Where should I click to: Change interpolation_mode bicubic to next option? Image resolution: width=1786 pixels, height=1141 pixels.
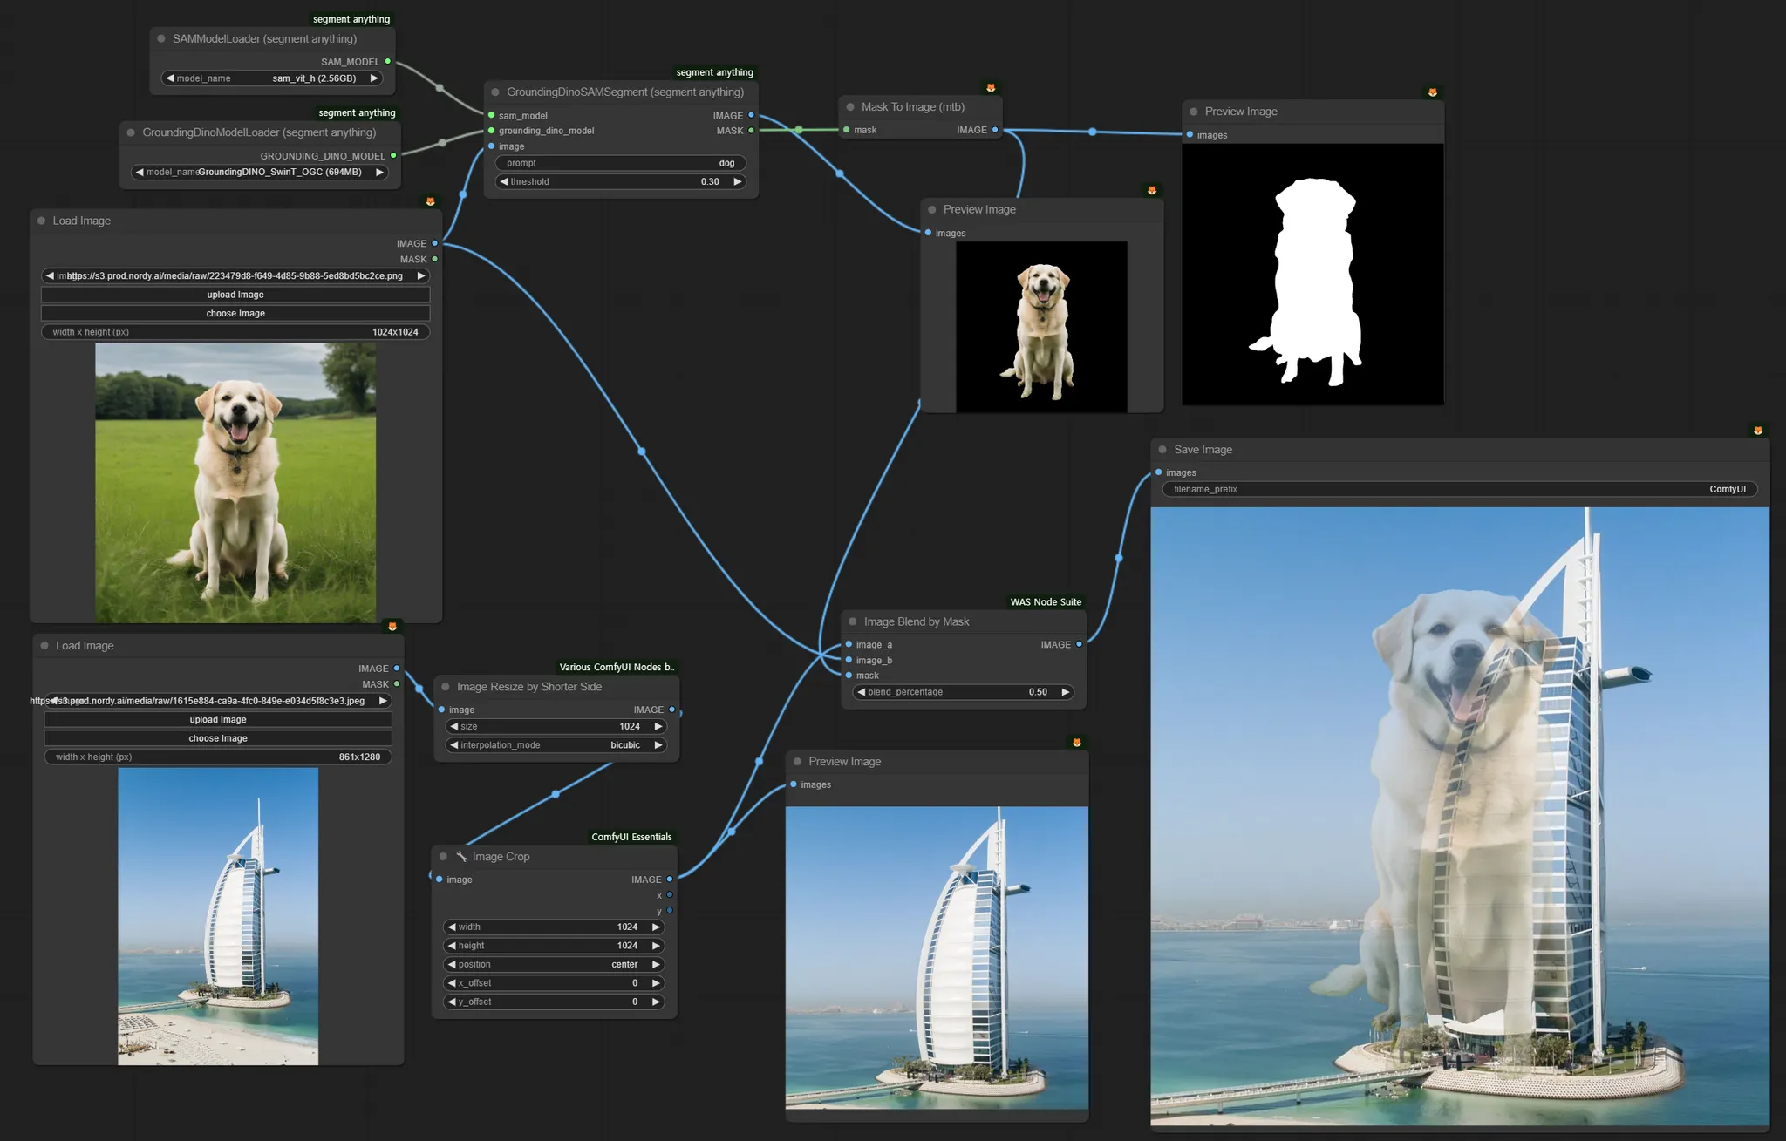click(658, 745)
